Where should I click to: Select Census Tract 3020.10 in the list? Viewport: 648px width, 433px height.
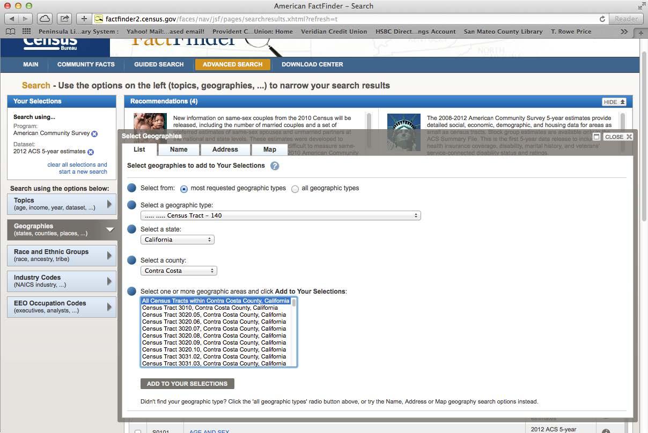(216, 350)
